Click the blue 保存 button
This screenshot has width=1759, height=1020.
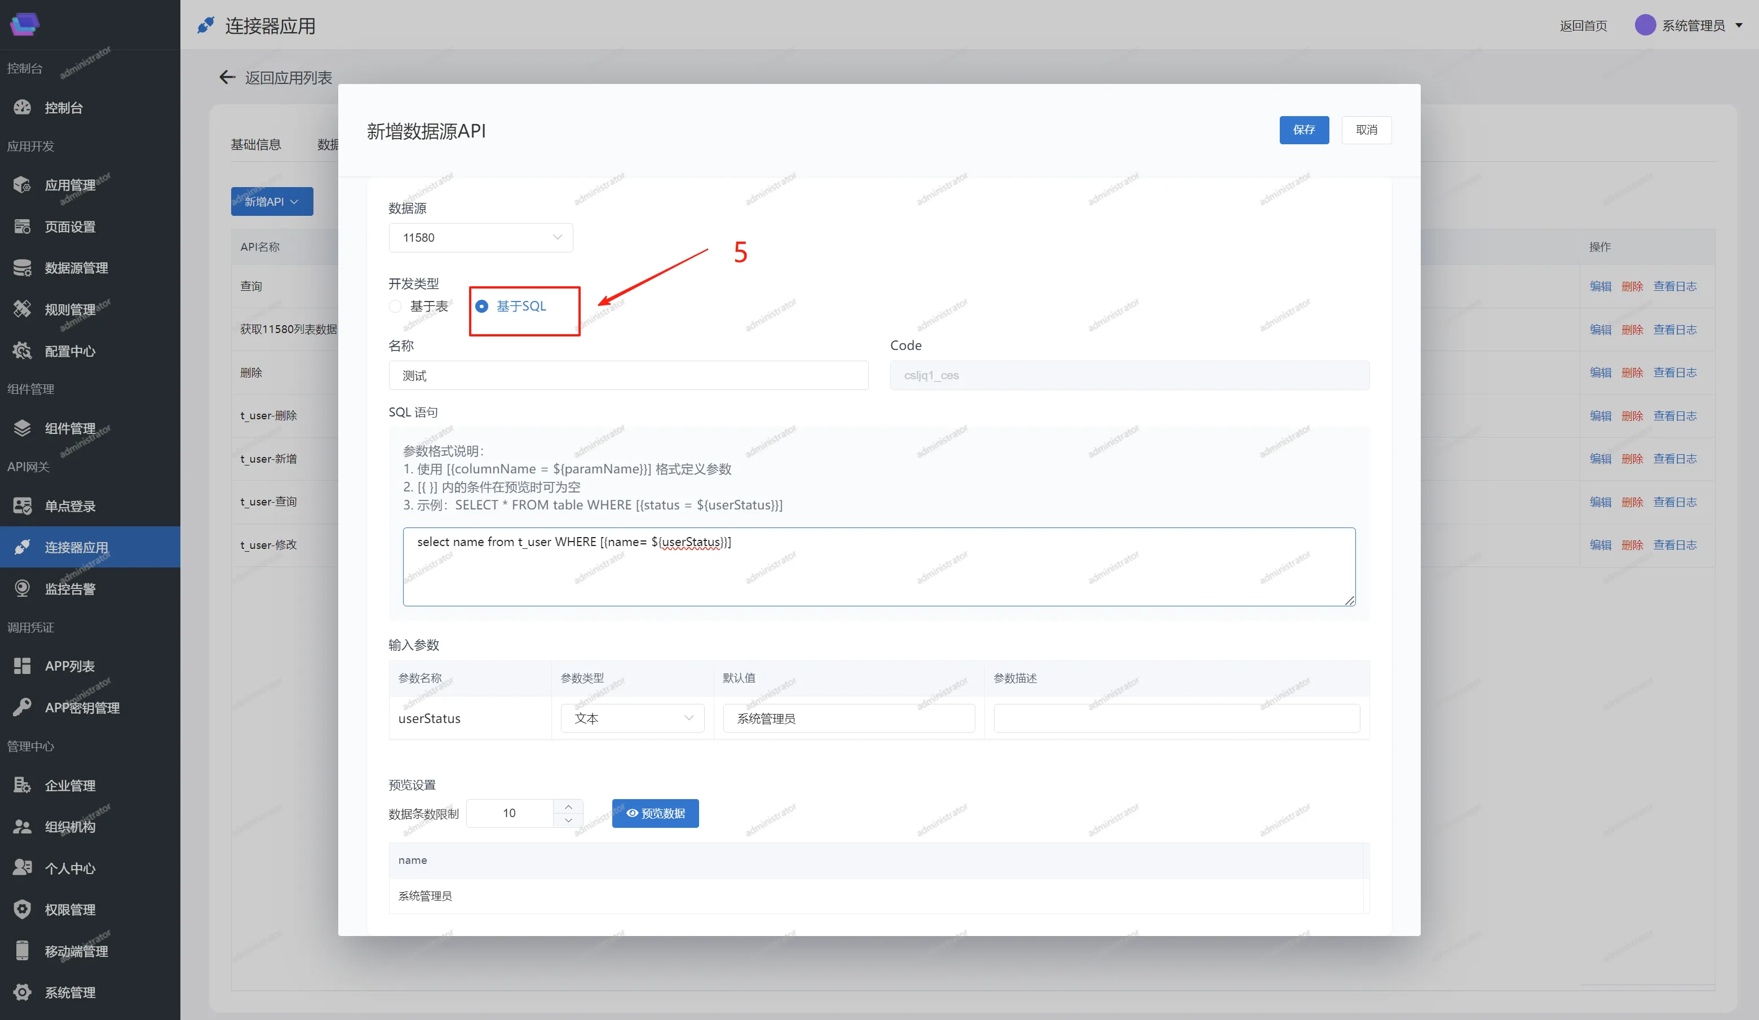[1303, 130]
